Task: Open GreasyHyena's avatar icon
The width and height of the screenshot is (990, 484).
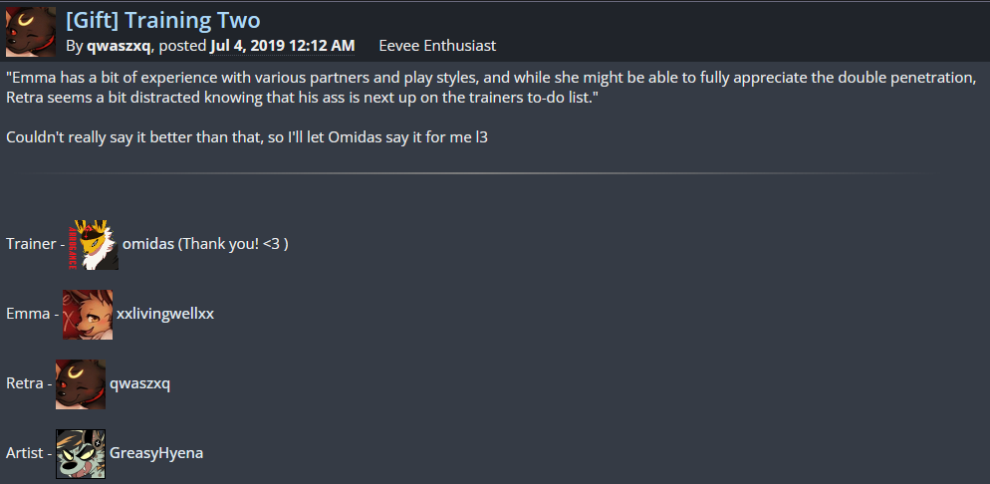Action: [x=81, y=454]
